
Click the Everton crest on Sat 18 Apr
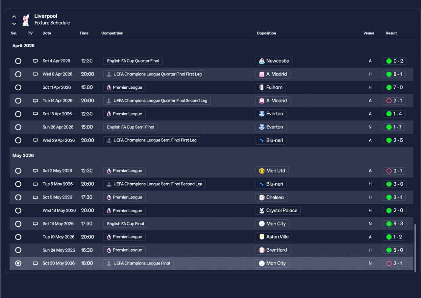click(x=262, y=114)
